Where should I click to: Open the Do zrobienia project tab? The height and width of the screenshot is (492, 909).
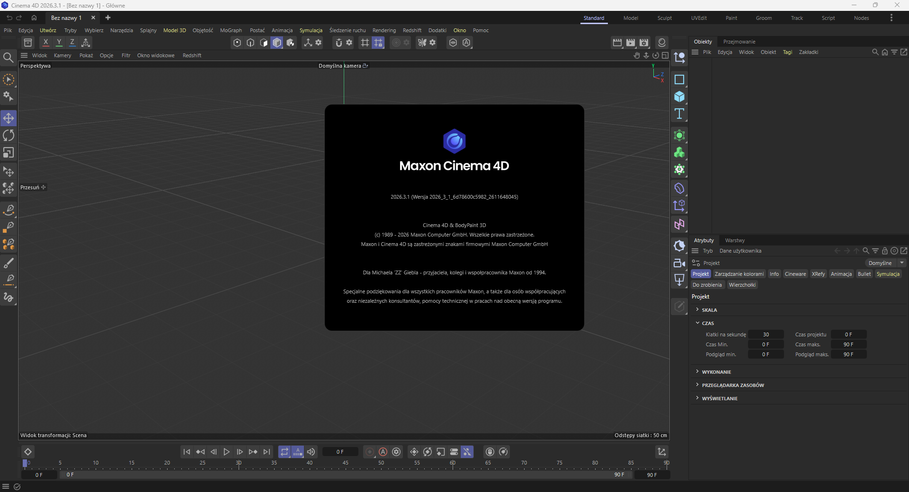tap(707, 285)
